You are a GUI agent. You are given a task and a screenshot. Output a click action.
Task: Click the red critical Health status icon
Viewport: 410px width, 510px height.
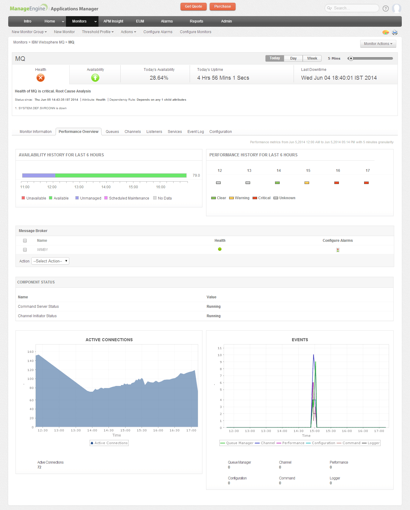click(40, 78)
